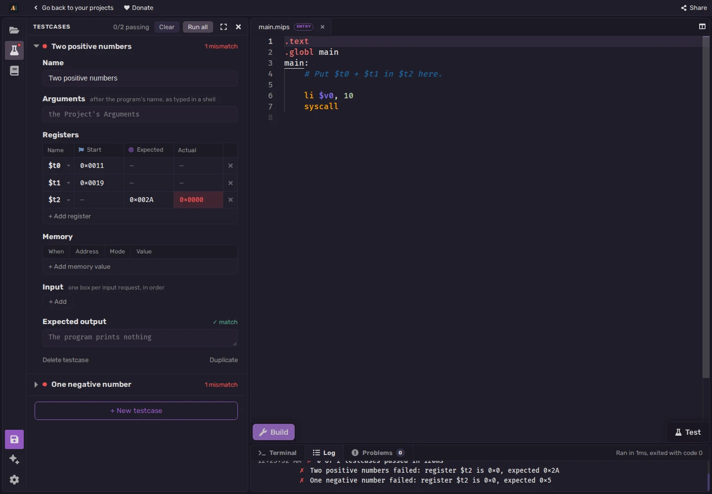Expand the One negative number testcase
712x494 pixels.
point(36,384)
